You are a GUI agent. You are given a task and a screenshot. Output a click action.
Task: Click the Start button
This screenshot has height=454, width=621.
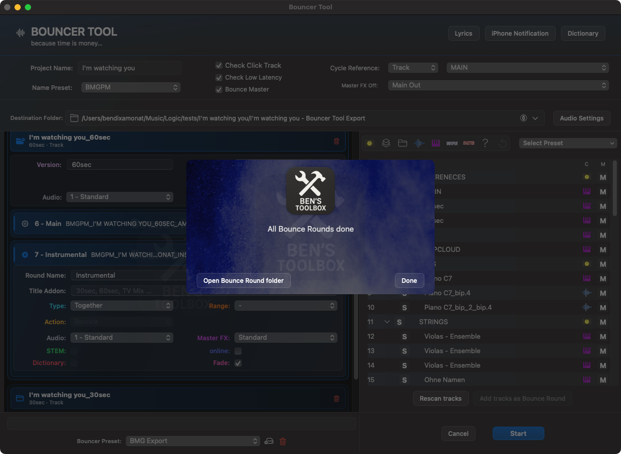(518, 434)
